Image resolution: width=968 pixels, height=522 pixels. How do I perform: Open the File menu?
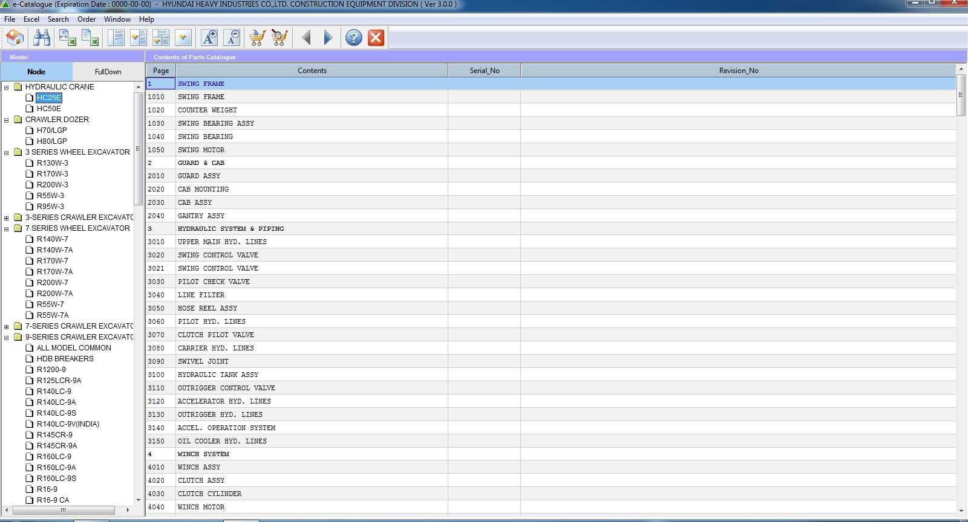tap(10, 19)
